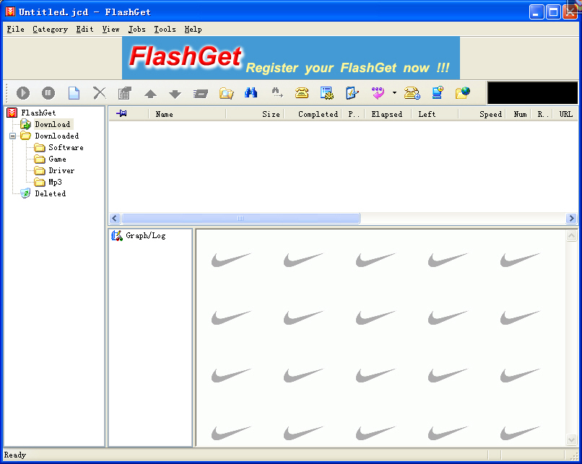Click the pin icon column header
The image size is (582, 464).
[x=121, y=113]
